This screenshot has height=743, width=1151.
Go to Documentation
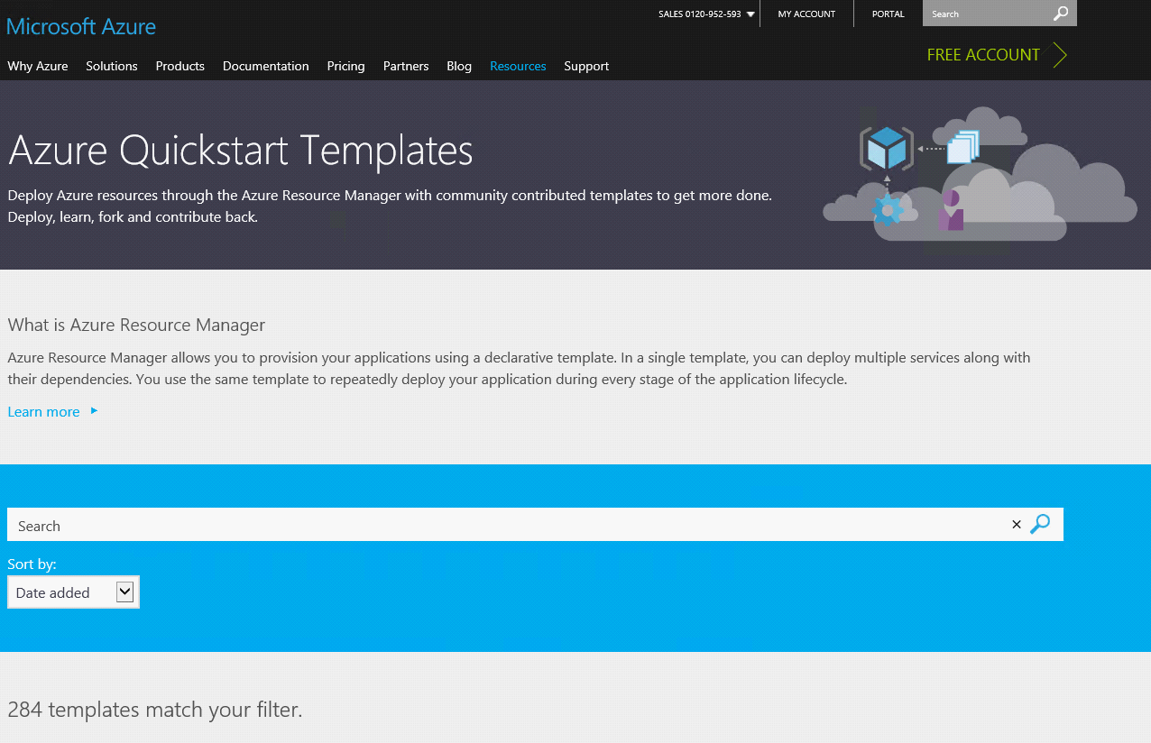[266, 66]
